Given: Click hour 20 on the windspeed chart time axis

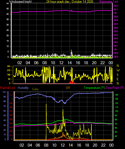Looking at the screenshot, I should (94, 63).
